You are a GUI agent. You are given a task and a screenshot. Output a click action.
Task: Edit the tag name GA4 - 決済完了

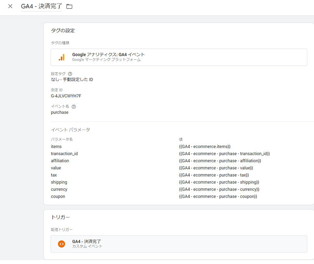(41, 6)
